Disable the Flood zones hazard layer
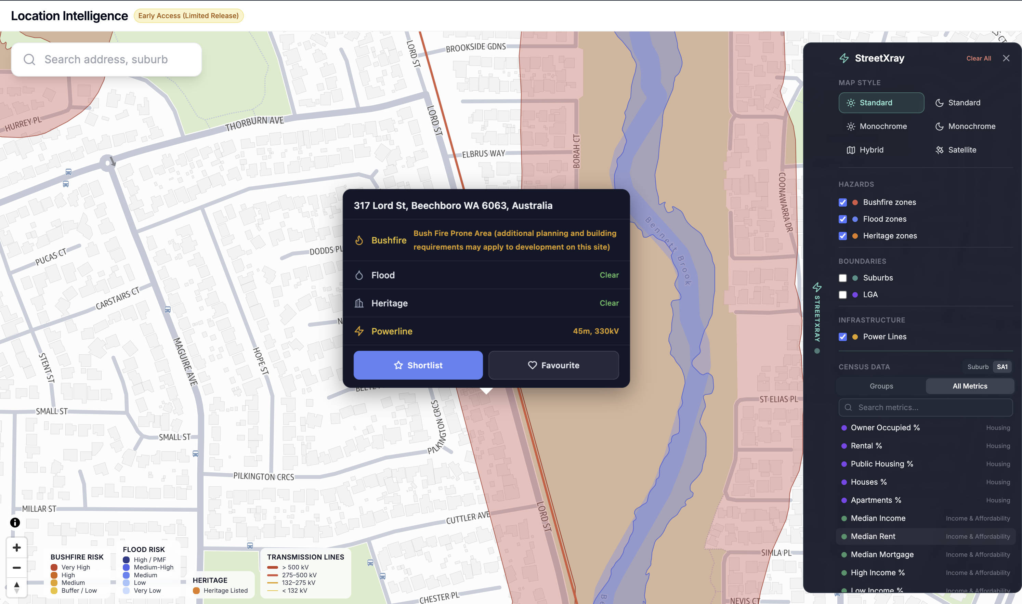 pyautogui.click(x=842, y=219)
